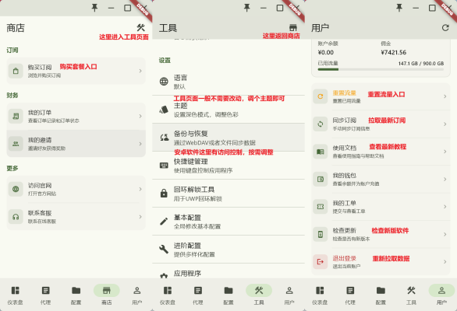Viewport: 457px width, 311px height.
Task: Click the 已用流量 usage progress bar
Action: pyautogui.click(x=381, y=69)
